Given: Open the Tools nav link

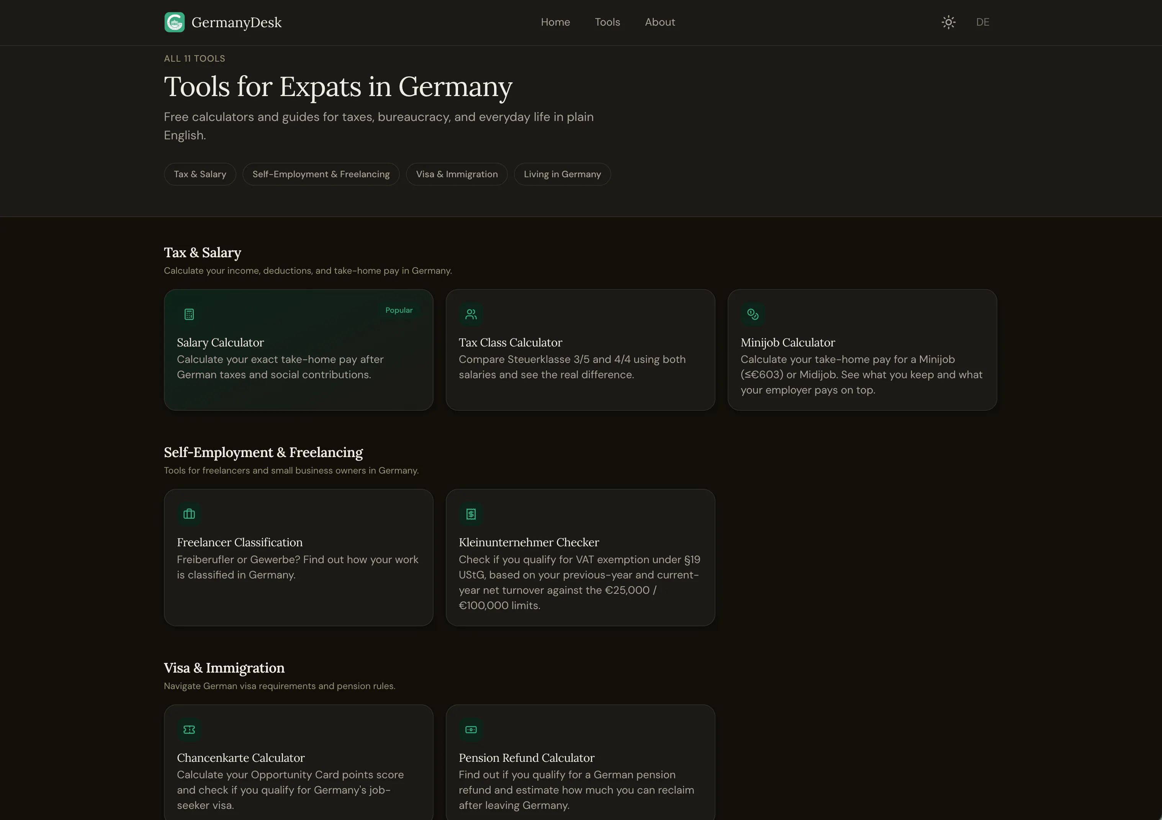Looking at the screenshot, I should coord(607,22).
